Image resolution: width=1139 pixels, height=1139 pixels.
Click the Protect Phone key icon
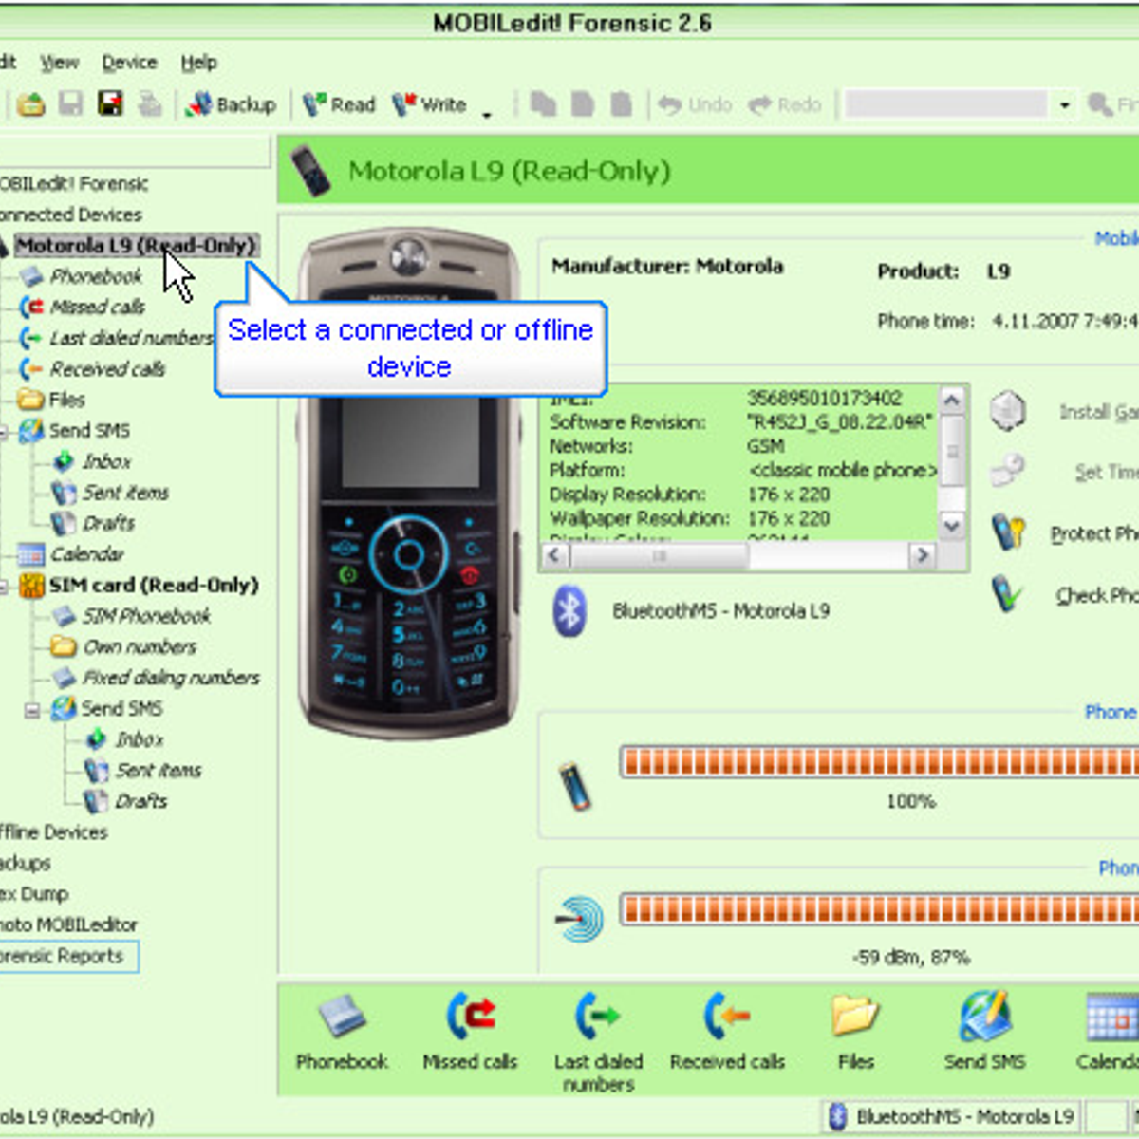(x=1007, y=533)
